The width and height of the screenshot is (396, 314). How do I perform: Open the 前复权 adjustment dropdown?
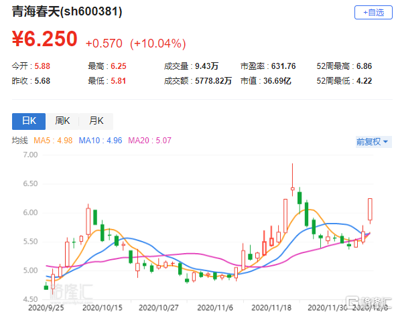pyautogui.click(x=373, y=142)
